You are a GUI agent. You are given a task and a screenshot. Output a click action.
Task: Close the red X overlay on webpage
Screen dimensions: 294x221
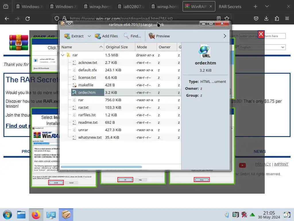click(261, 34)
